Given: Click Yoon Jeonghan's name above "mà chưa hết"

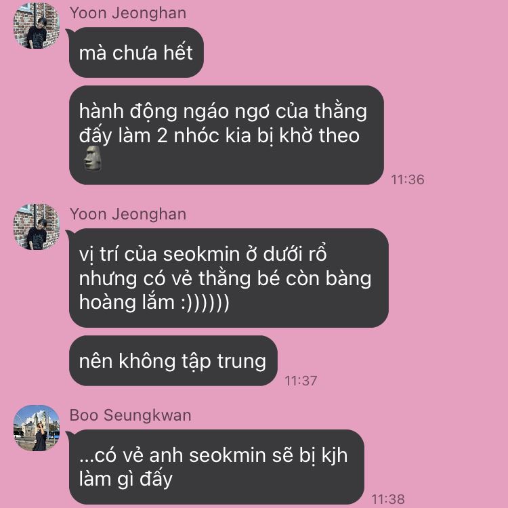Looking at the screenshot, I should point(128,14).
